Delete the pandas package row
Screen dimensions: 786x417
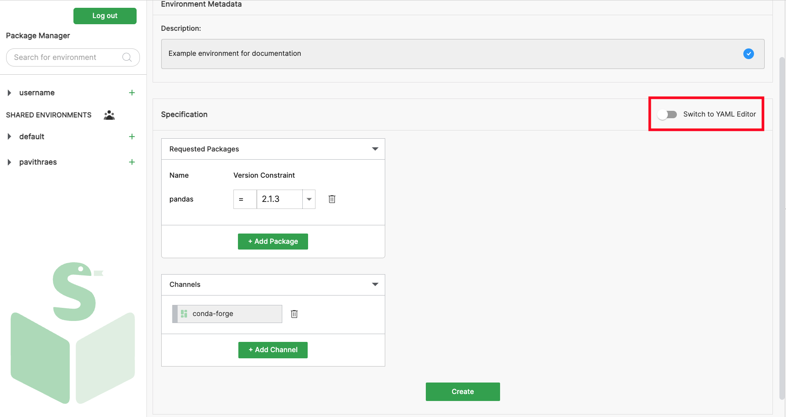coord(332,199)
